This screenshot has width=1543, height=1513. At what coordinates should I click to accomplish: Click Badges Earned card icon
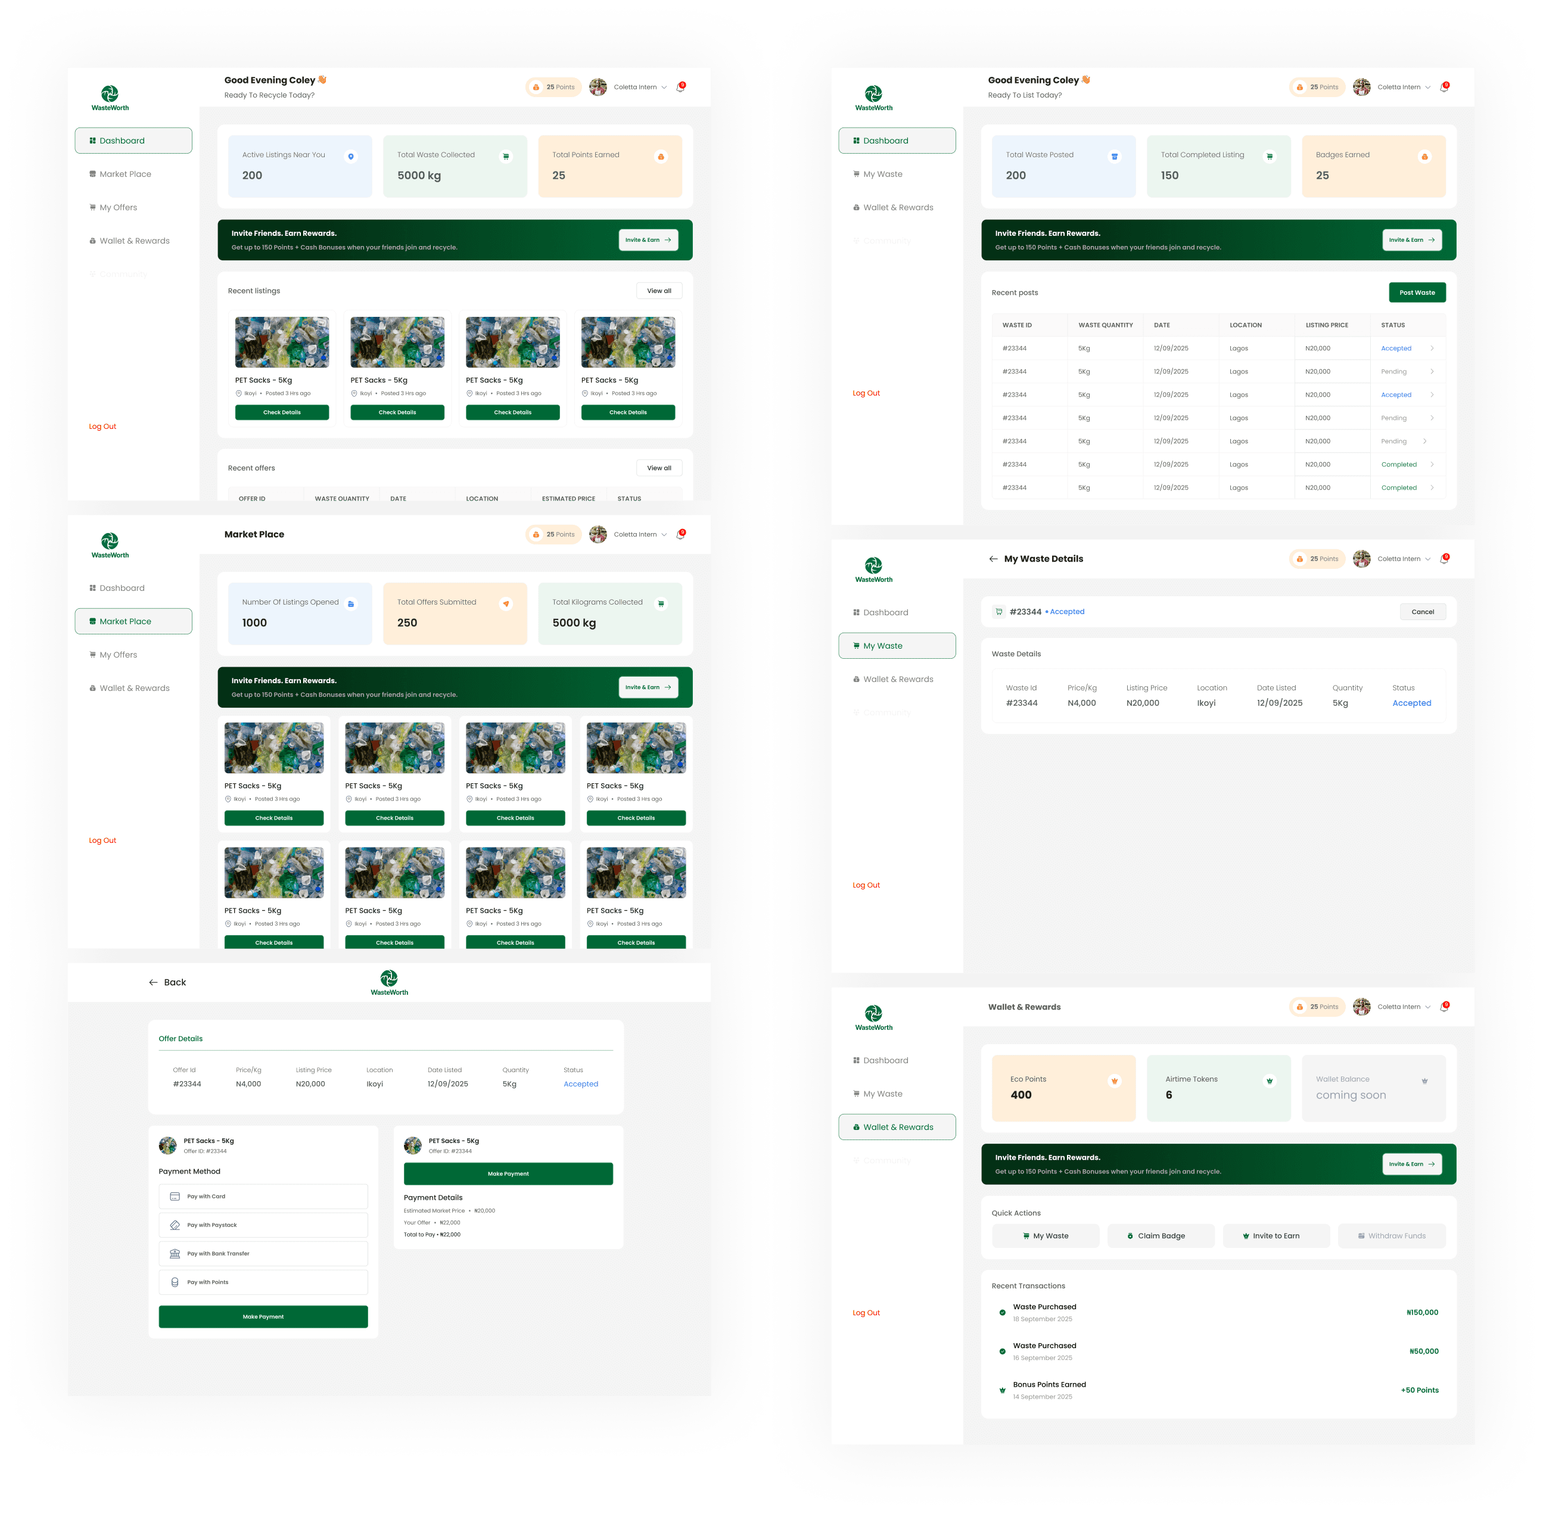[x=1424, y=157]
